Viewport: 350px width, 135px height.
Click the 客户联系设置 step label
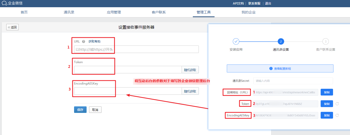pyautogui.click(x=325, y=49)
